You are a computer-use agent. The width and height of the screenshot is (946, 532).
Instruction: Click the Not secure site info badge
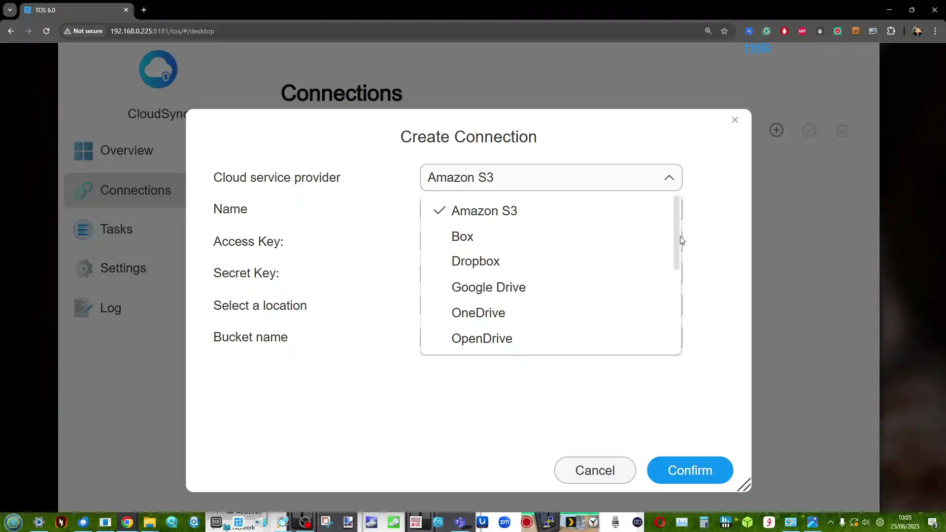pyautogui.click(x=83, y=31)
